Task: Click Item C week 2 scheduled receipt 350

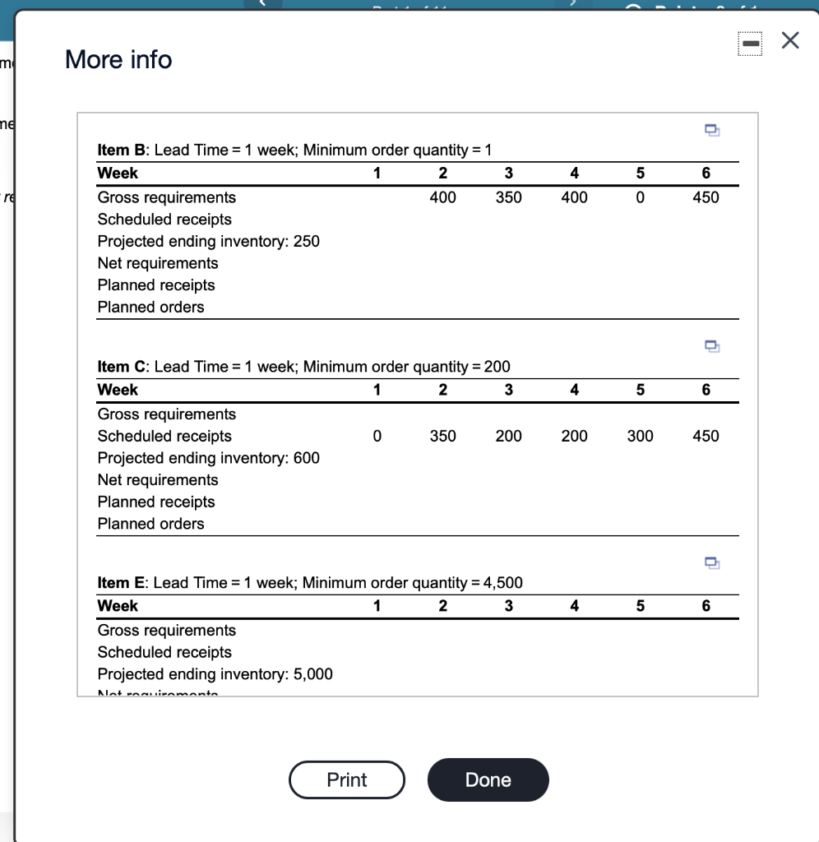Action: 442,436
